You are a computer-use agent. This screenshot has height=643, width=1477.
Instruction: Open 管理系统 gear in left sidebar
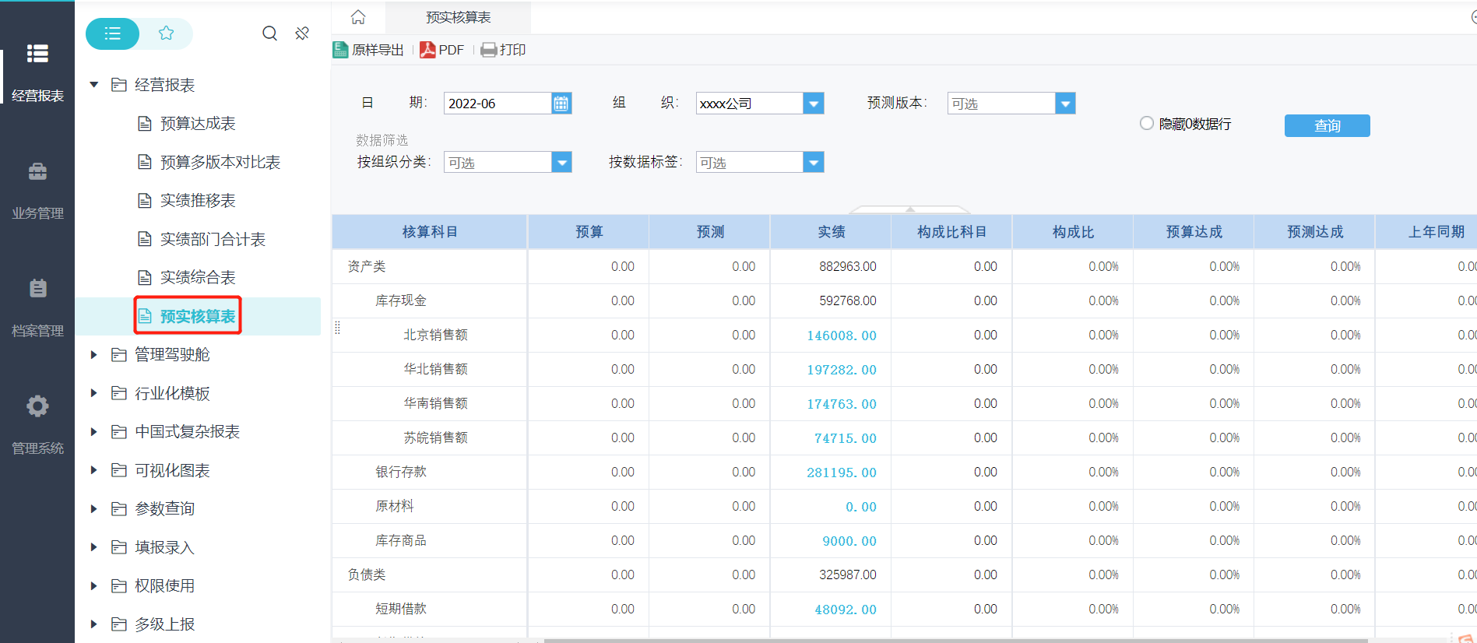point(37,406)
